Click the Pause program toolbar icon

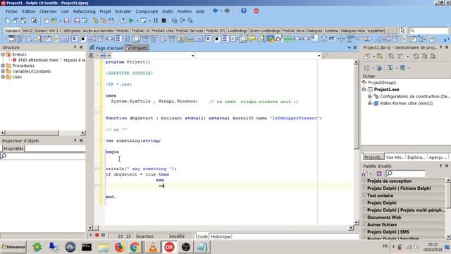coord(156,20)
